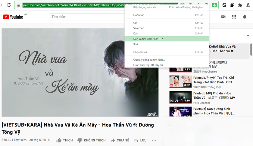Open the three-dot more actions menu

154,141
